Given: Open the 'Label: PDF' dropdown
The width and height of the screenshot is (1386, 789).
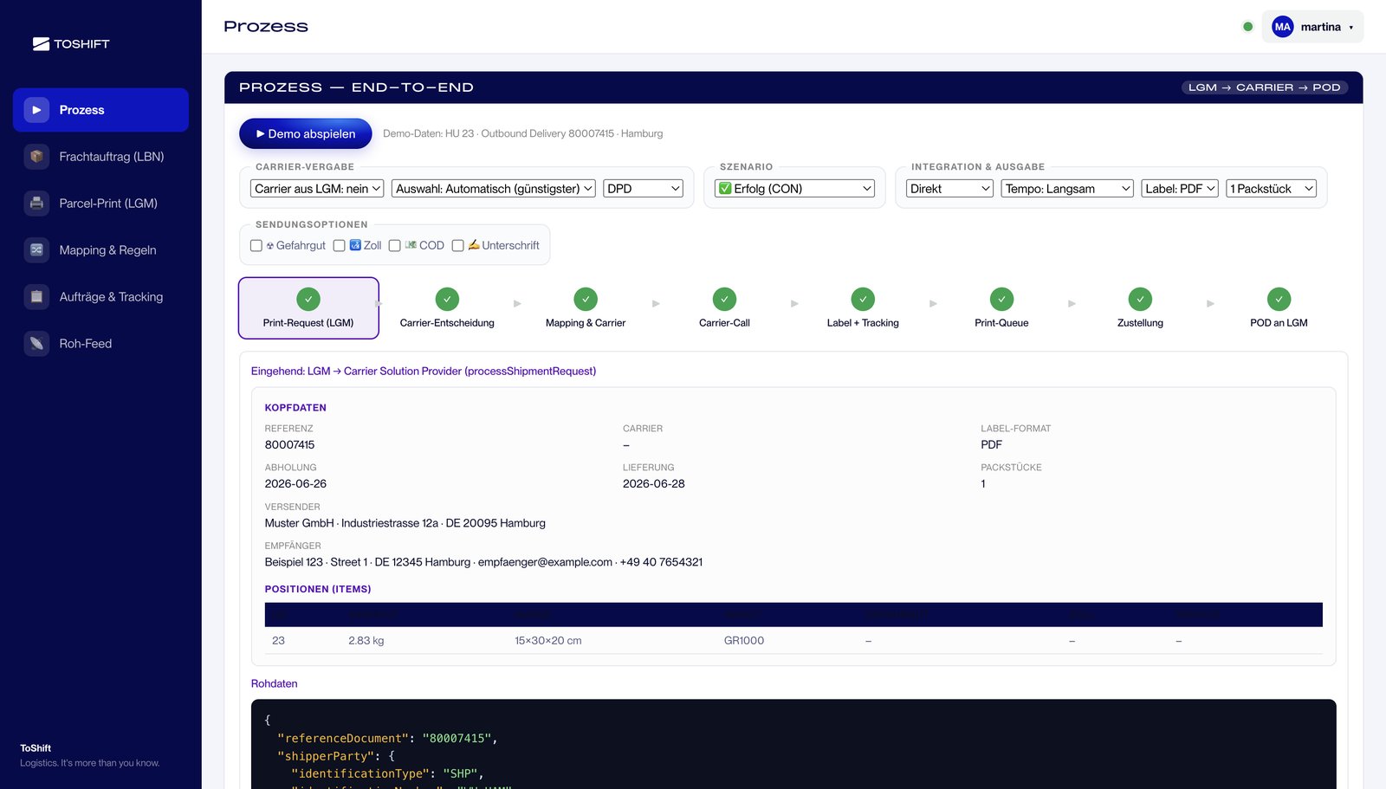Looking at the screenshot, I should tap(1180, 189).
